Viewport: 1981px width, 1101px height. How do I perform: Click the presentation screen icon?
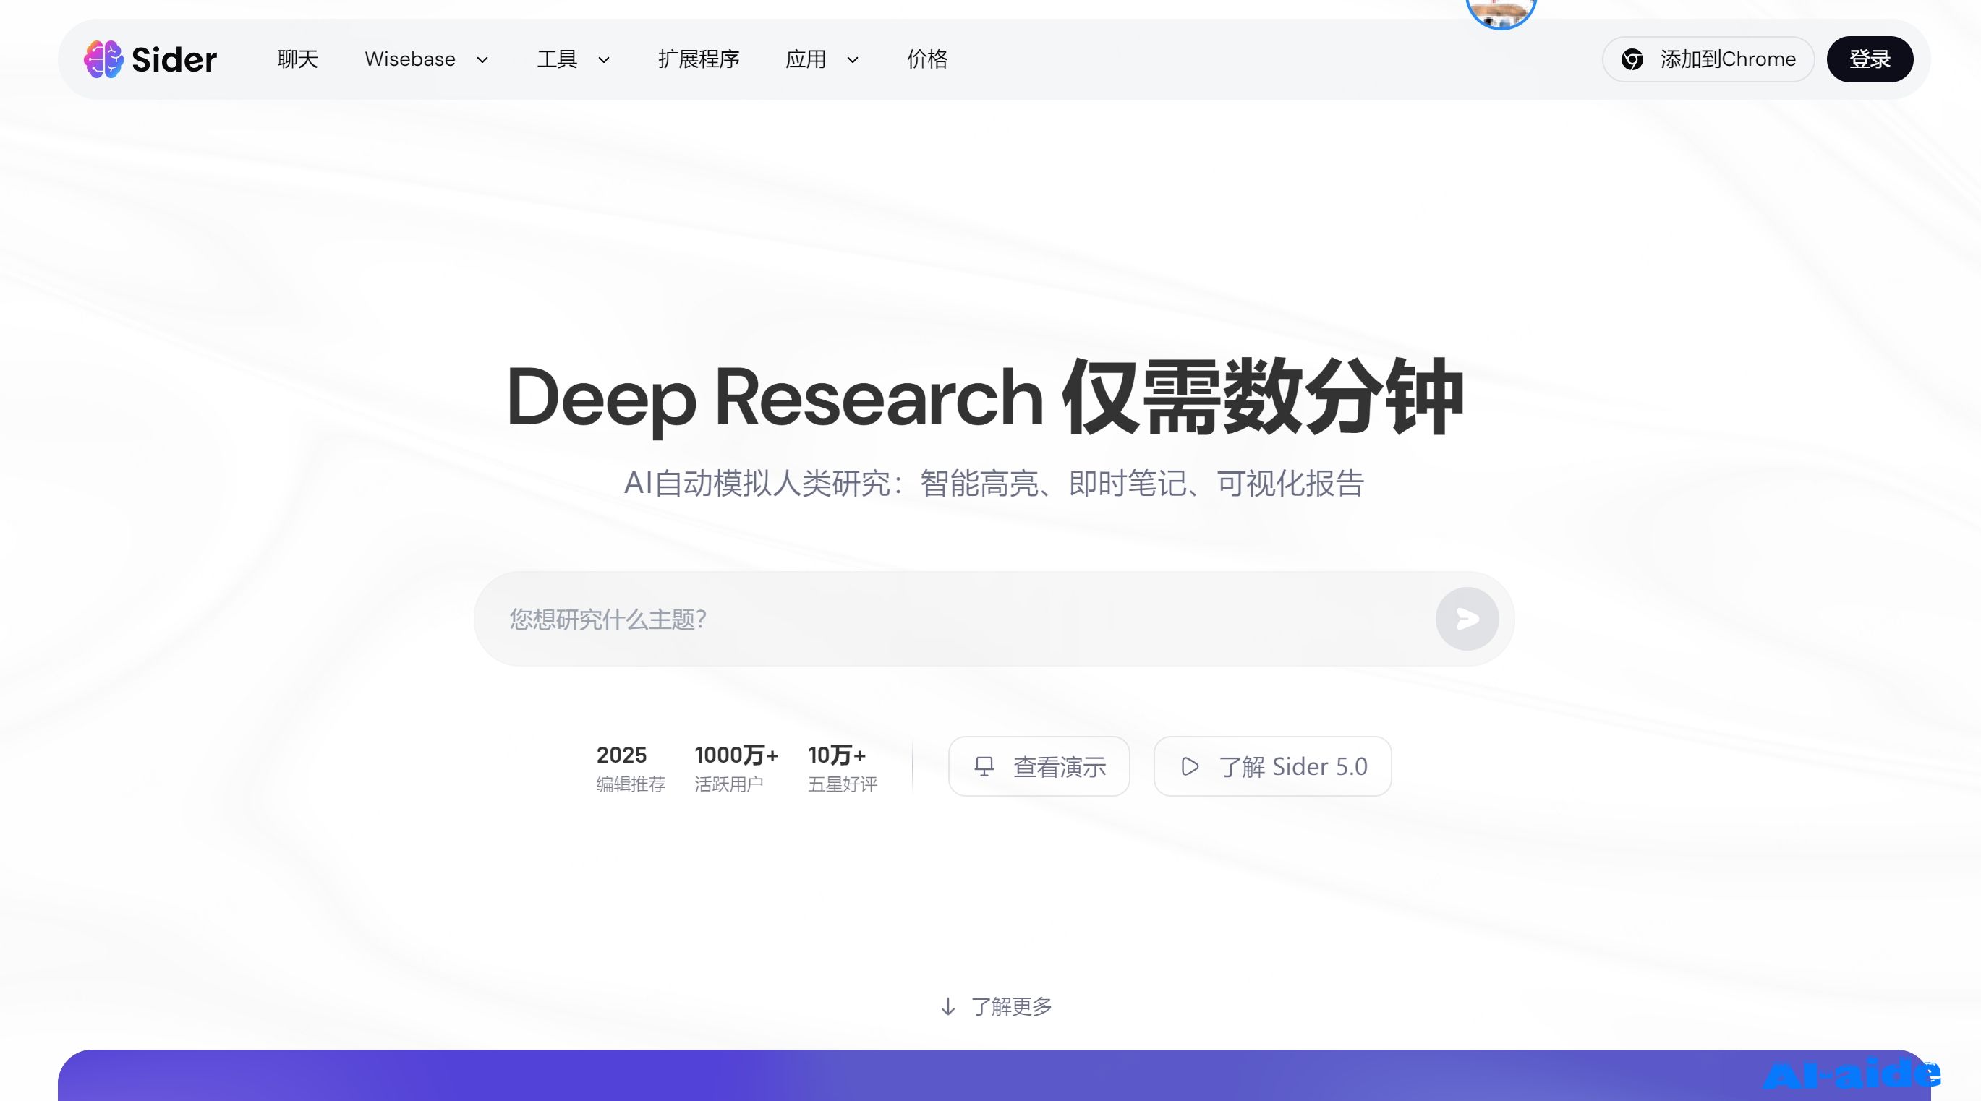(x=984, y=766)
